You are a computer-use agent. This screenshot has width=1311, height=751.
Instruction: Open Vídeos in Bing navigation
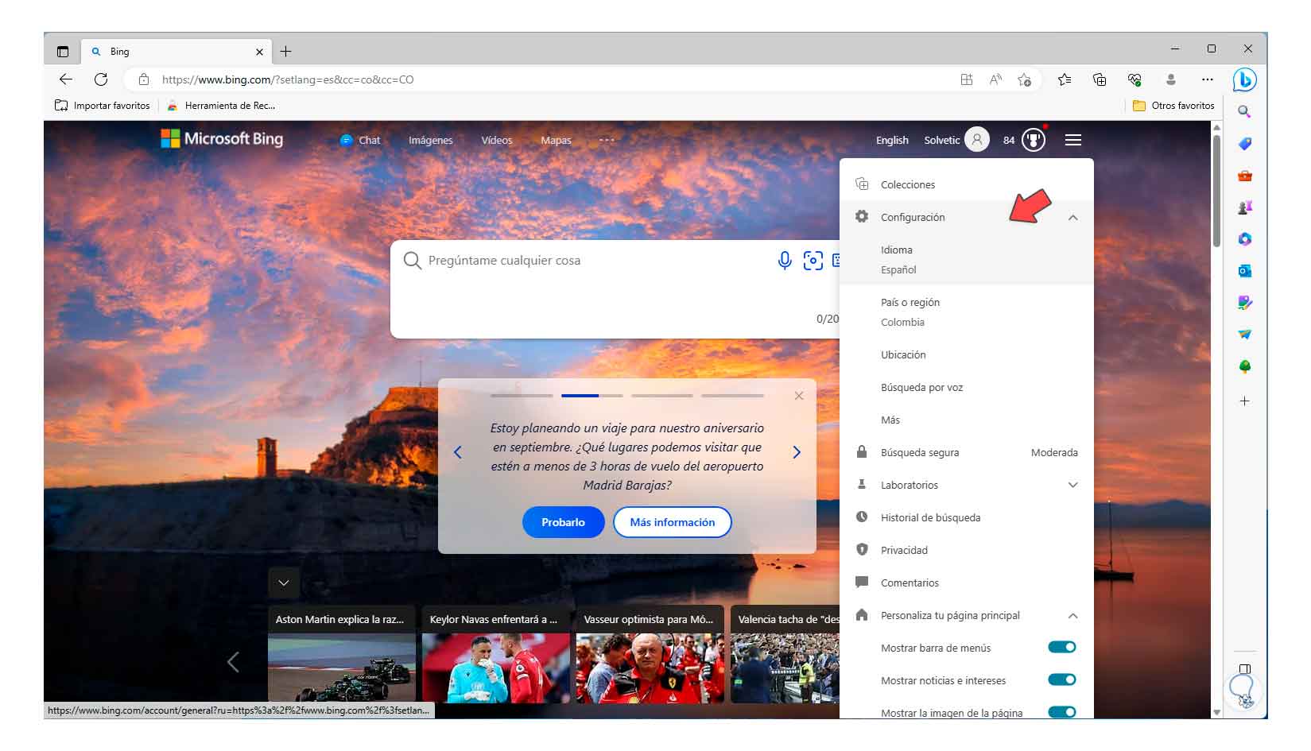pyautogui.click(x=497, y=141)
